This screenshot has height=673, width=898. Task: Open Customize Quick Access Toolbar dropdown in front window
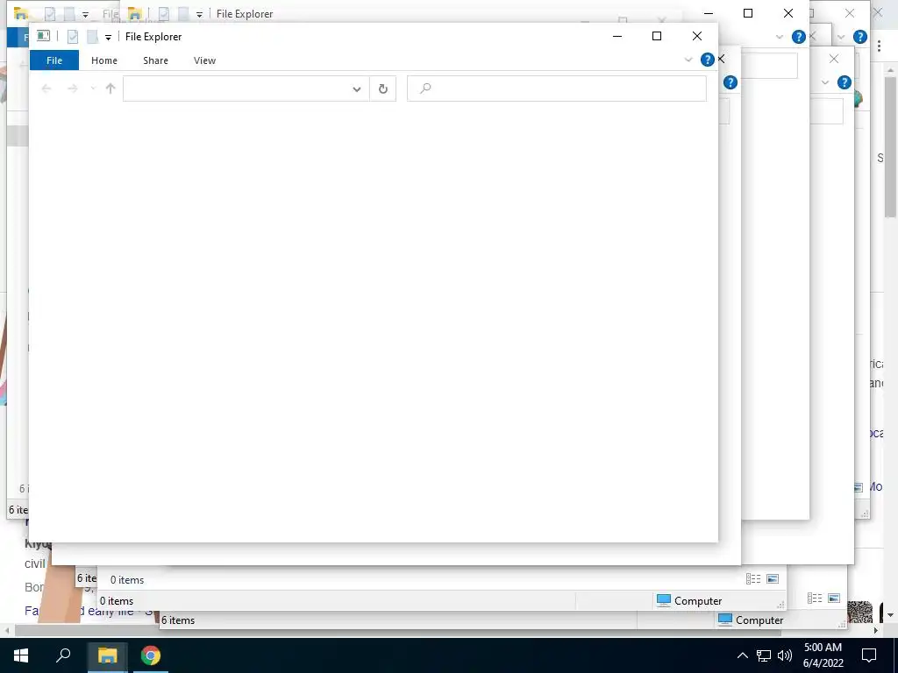pos(108,37)
